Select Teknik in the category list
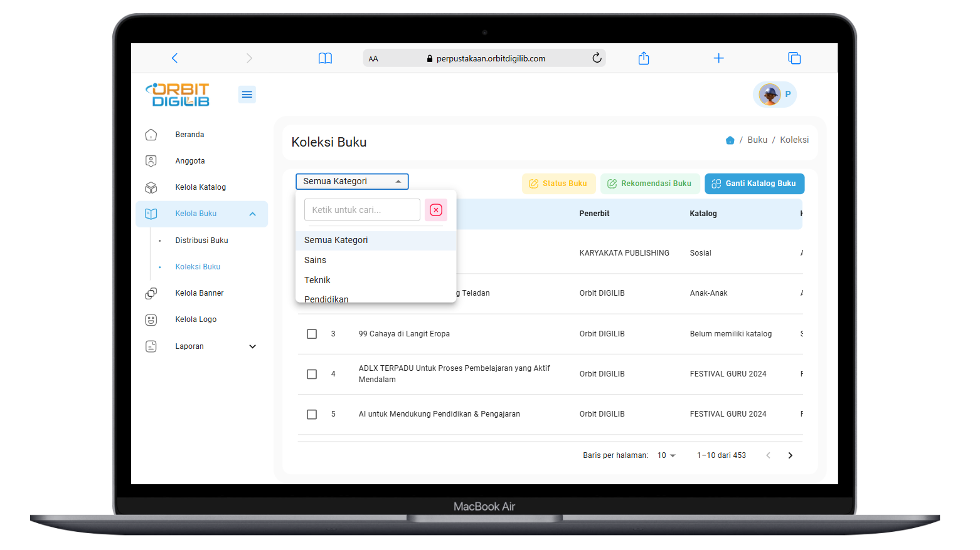Screen dimensions: 980x550 317,280
